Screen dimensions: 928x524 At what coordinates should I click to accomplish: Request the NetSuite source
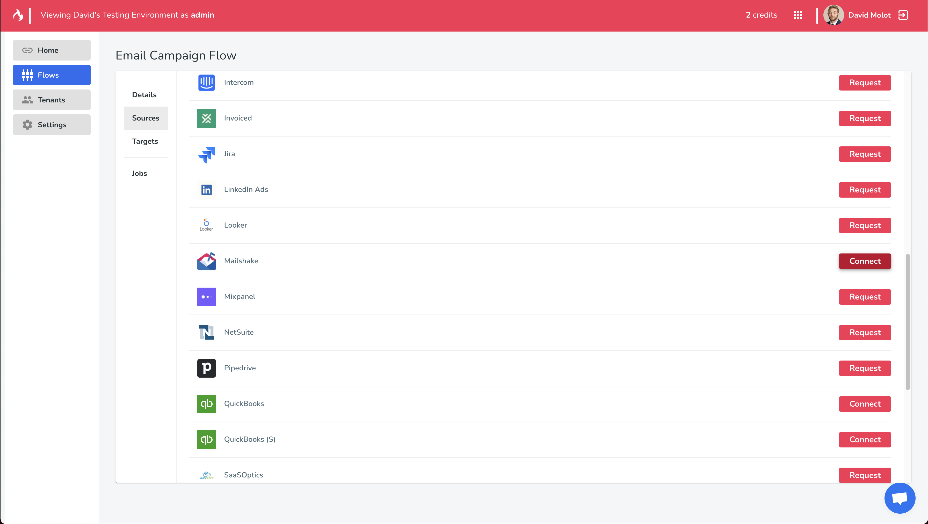pyautogui.click(x=865, y=333)
